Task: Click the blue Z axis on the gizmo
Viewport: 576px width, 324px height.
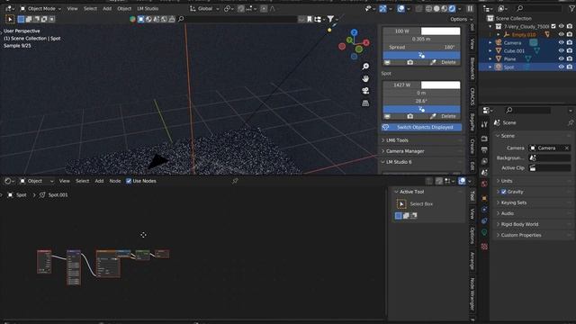Action: pos(354,32)
